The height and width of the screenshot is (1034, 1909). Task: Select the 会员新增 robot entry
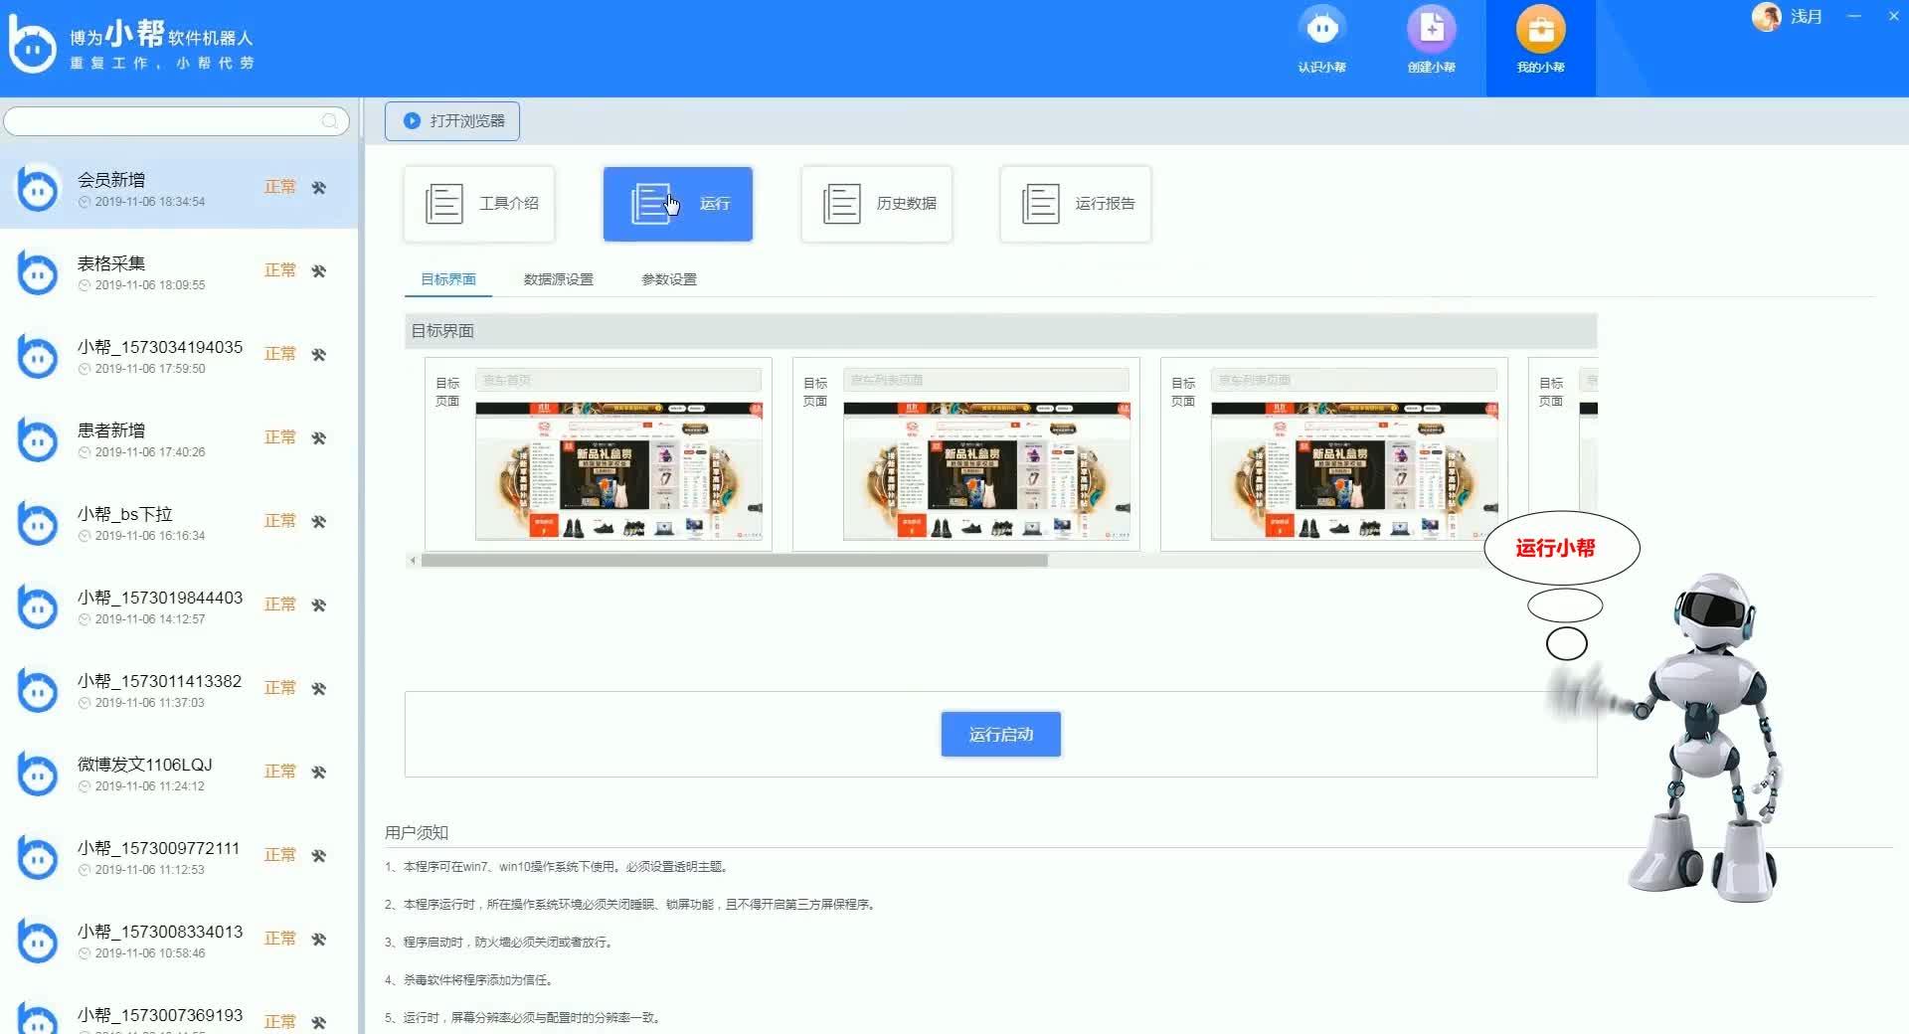pos(179,188)
